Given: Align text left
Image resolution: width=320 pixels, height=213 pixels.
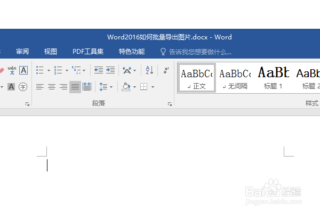Looking at the screenshot, I should point(40,87).
